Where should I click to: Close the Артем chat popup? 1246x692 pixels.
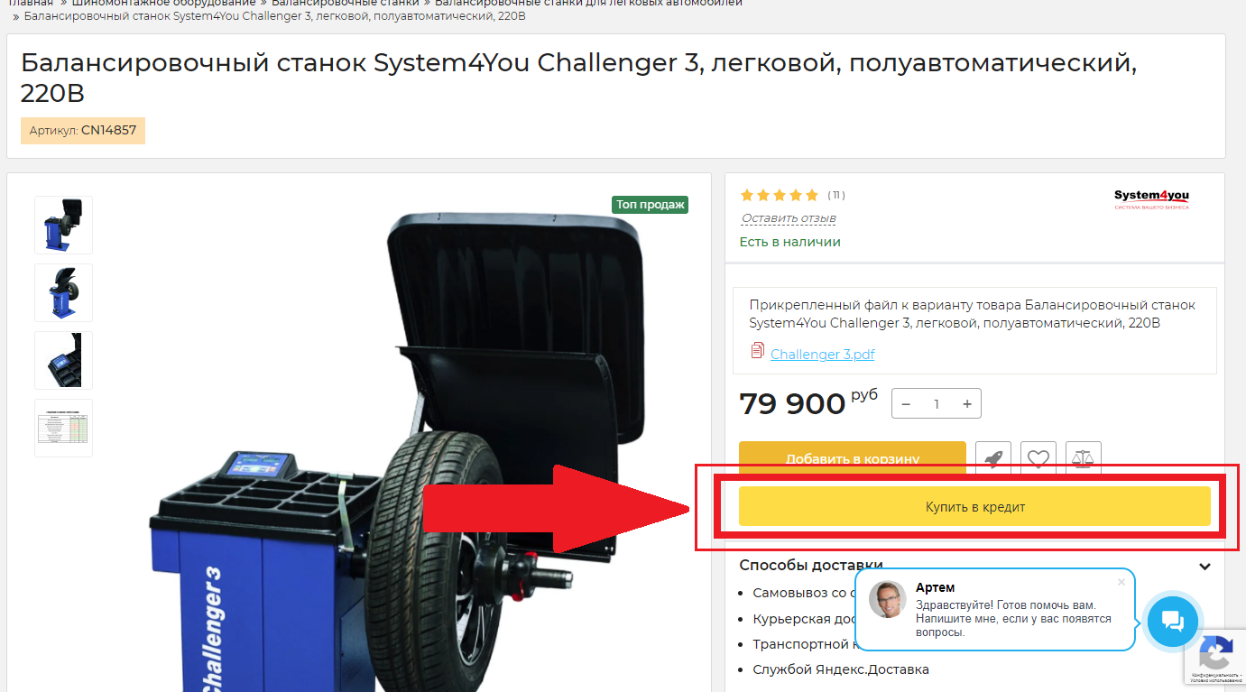[1121, 582]
